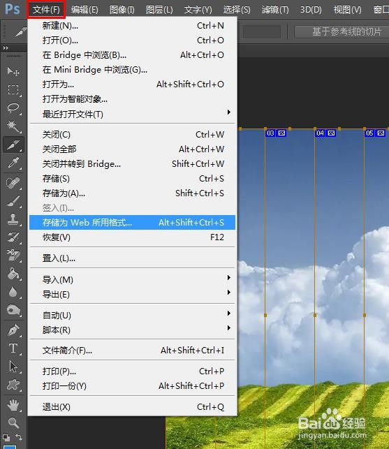
Task: Select the Path Selection tool
Action: (13, 367)
